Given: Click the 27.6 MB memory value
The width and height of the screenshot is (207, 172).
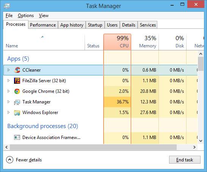Looking at the screenshot, I should click(148, 113).
